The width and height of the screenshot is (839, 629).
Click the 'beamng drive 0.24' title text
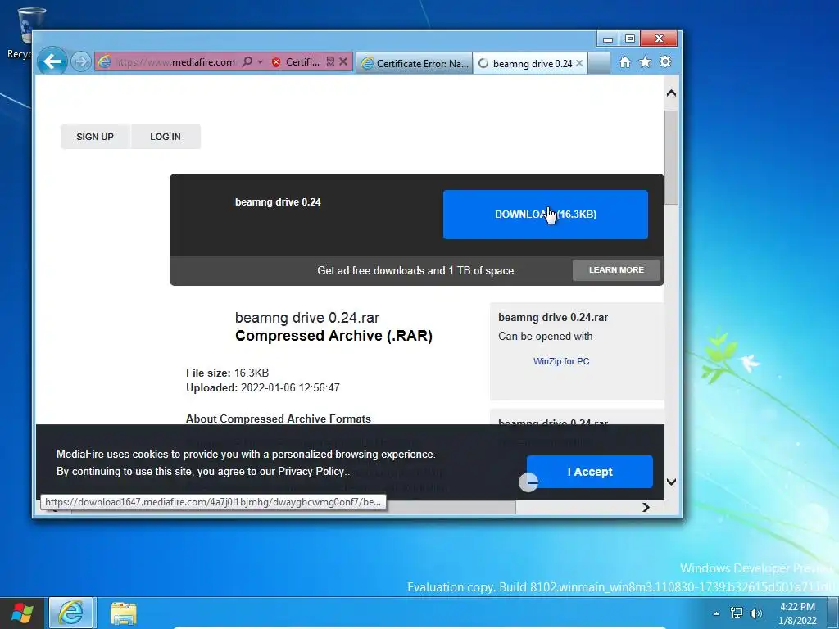pyautogui.click(x=278, y=202)
